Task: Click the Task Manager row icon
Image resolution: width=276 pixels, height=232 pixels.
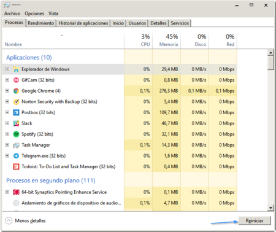Action: point(16,145)
